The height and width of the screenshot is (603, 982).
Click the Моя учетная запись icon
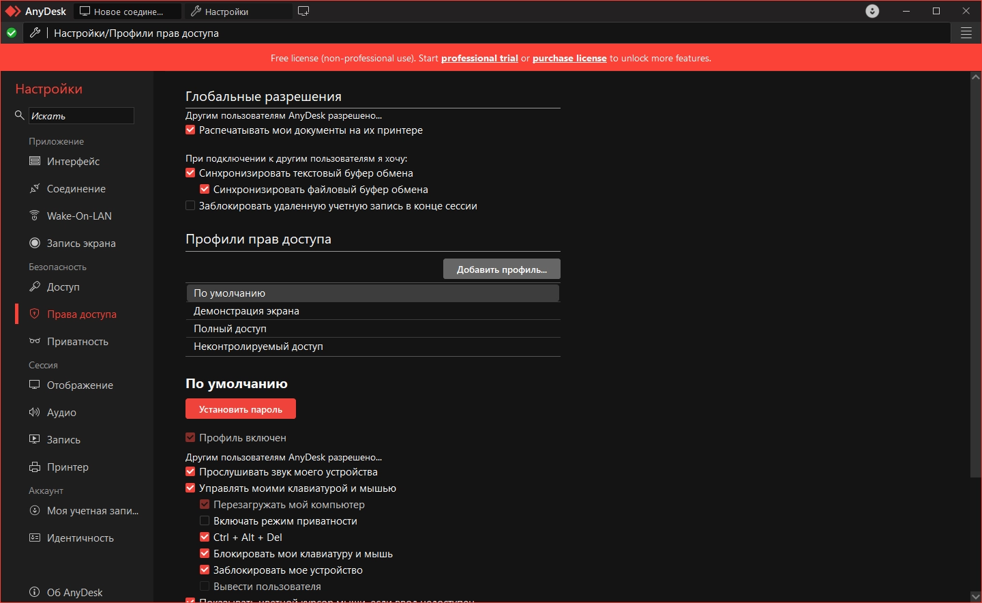click(x=35, y=510)
